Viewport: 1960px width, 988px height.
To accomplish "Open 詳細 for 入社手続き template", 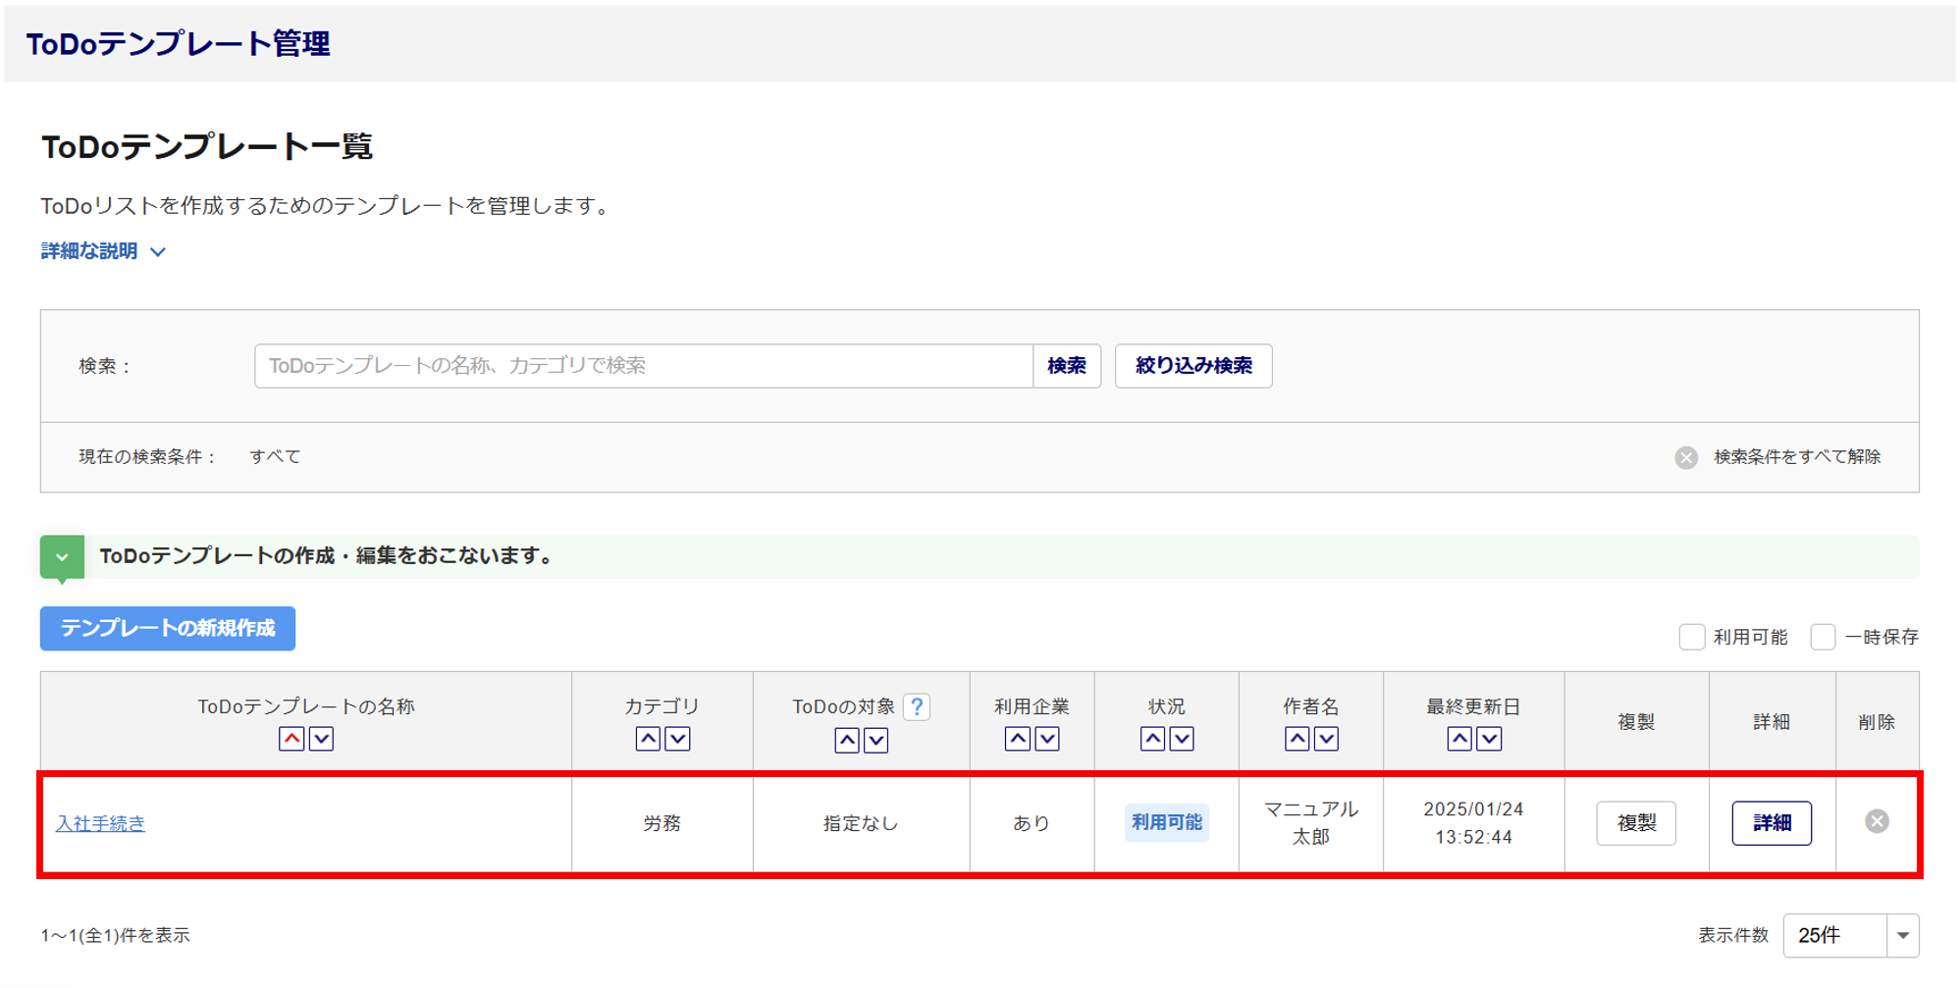I will point(1772,823).
